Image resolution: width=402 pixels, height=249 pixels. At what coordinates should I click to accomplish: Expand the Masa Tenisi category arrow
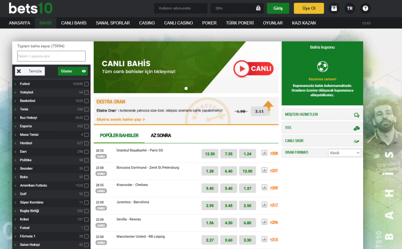(15, 135)
